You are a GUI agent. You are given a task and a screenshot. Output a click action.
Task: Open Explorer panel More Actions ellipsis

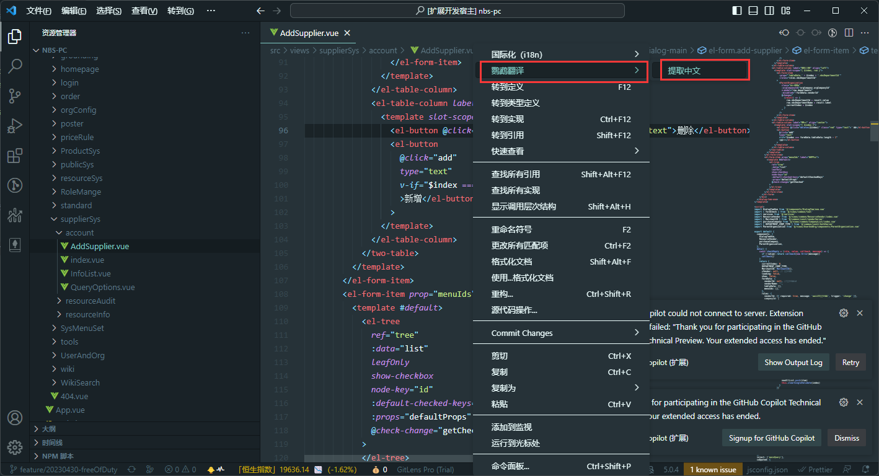(245, 33)
